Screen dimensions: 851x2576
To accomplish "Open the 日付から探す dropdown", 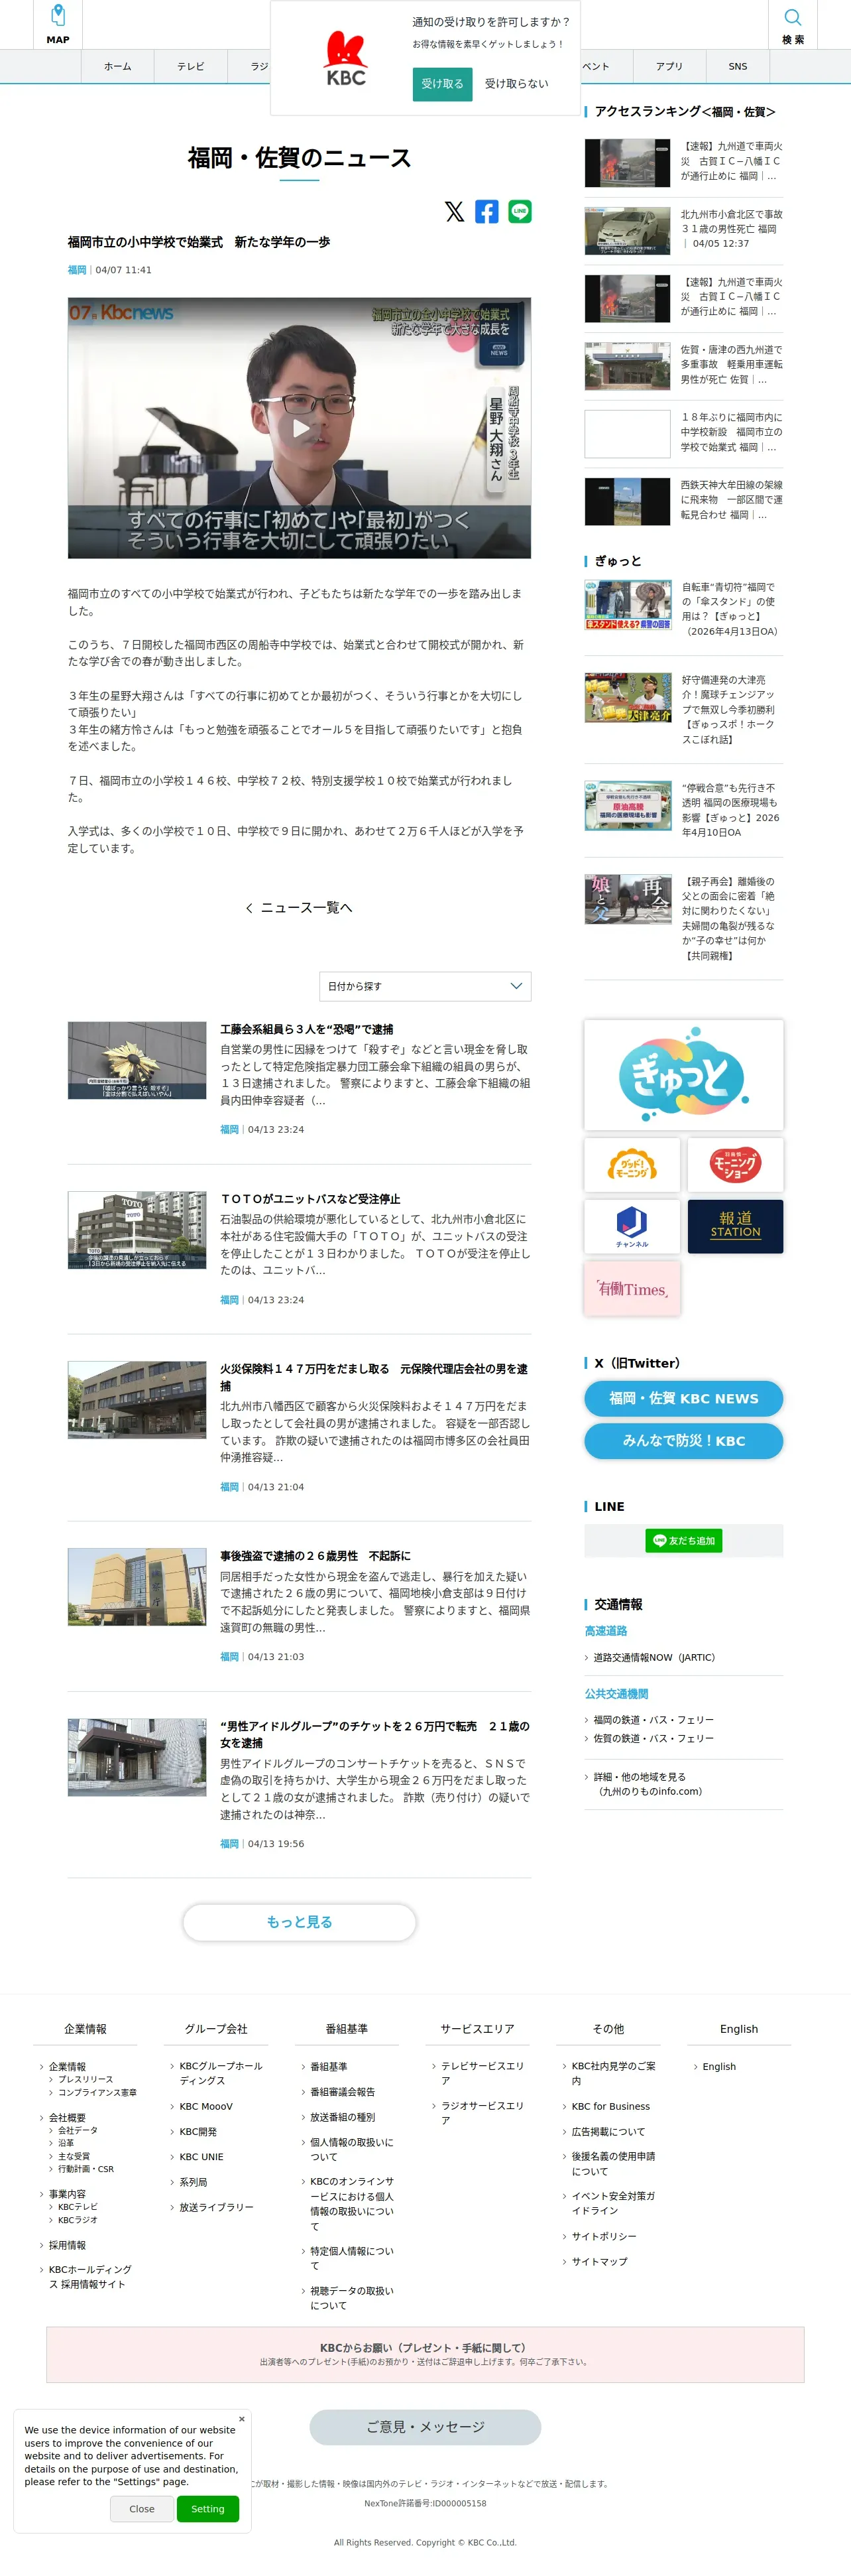I will (425, 986).
